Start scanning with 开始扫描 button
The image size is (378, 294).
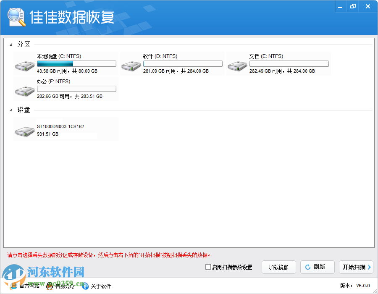(356, 267)
